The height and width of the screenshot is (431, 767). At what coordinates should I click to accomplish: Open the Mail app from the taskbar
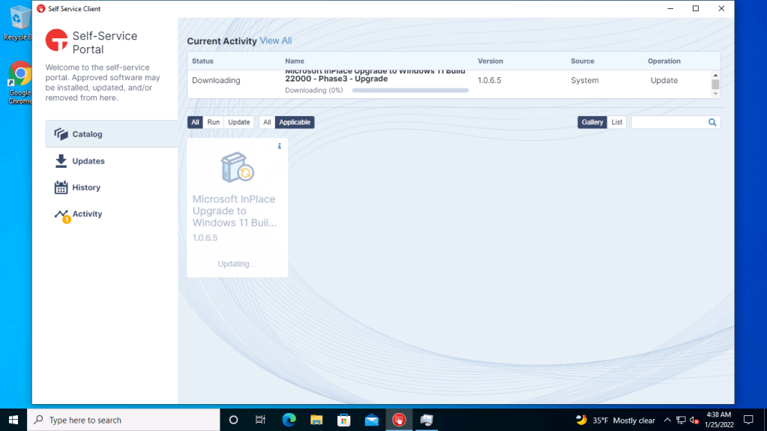click(x=371, y=420)
